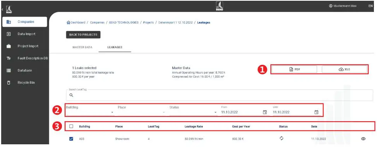
Task: Open Projects breadcrumb link
Action: tap(148, 22)
